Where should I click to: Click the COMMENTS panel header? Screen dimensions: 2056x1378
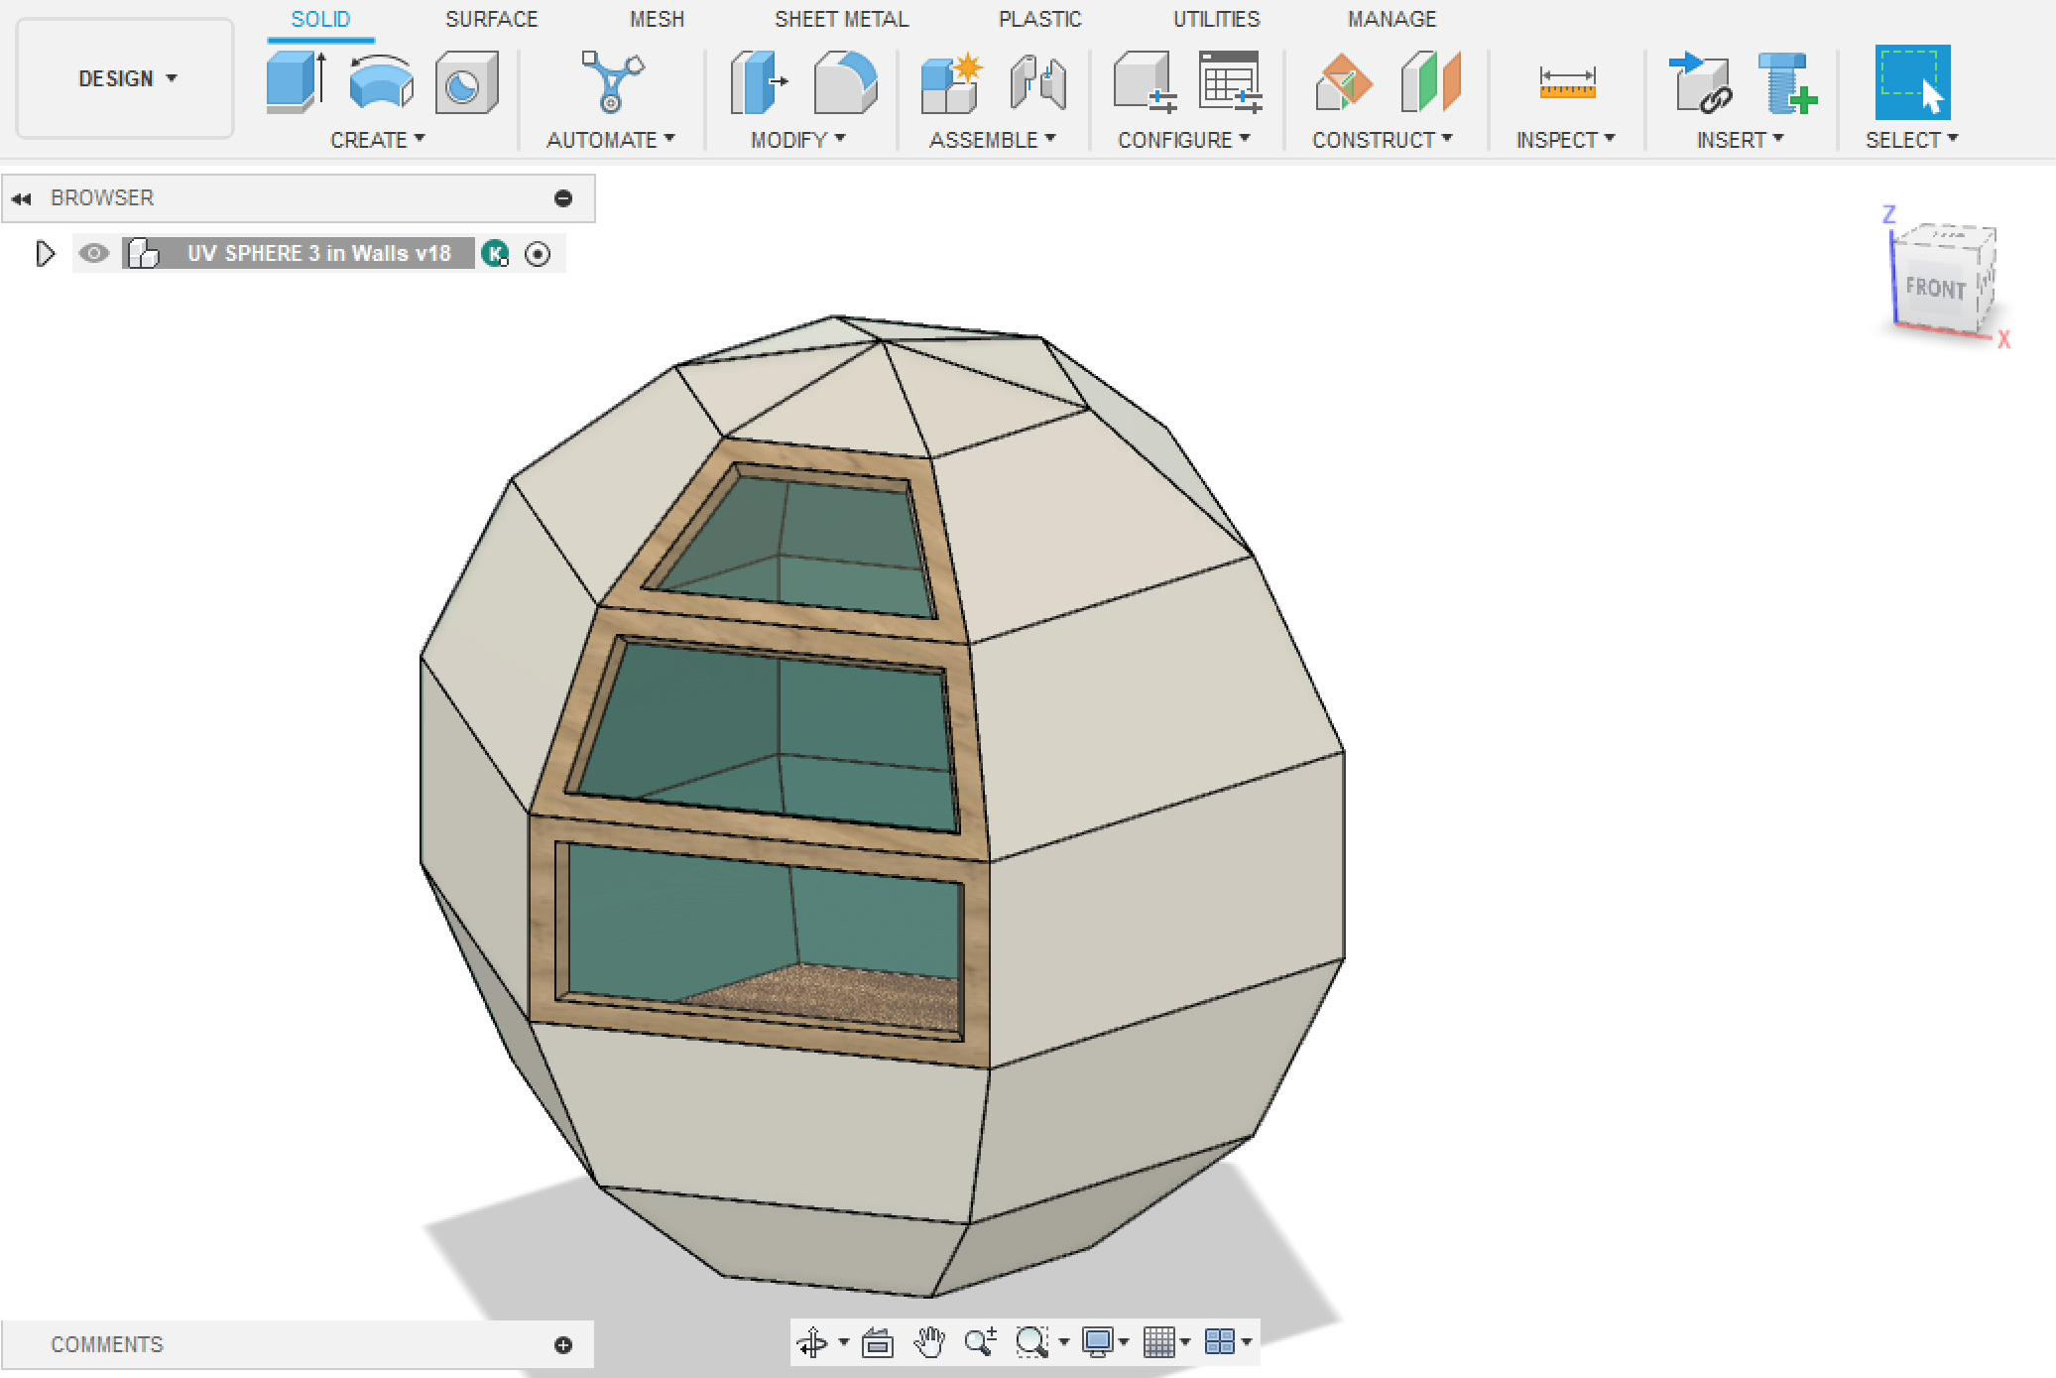coord(298,1345)
